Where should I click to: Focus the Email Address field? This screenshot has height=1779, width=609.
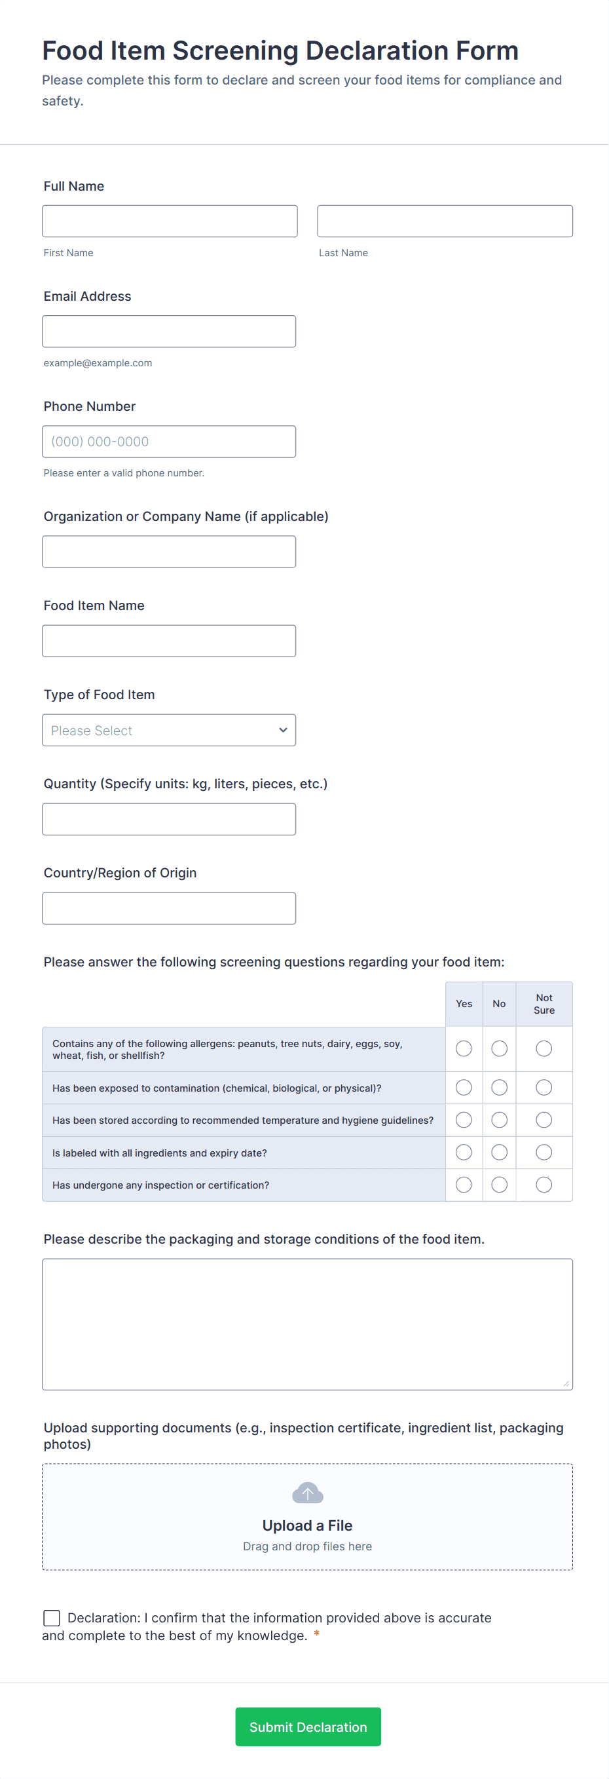coord(169,332)
